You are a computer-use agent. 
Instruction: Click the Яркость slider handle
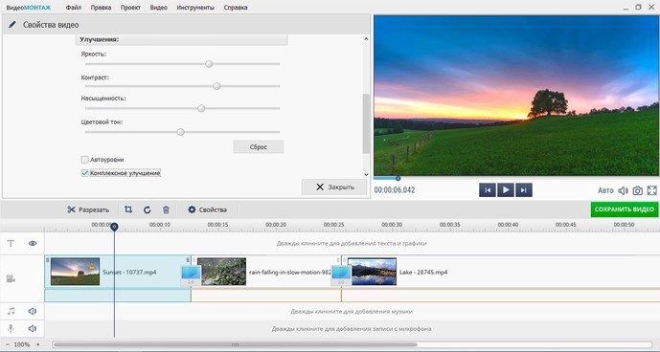tap(209, 64)
